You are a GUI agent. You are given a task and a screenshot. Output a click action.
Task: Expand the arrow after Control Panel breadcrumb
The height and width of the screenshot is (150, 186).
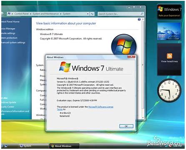coord(30,14)
